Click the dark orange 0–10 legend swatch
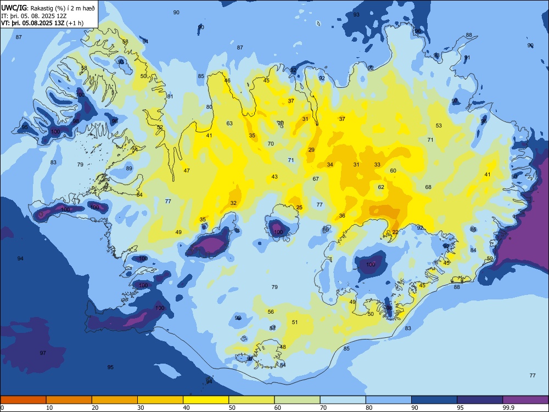The image size is (549, 412). 23,400
